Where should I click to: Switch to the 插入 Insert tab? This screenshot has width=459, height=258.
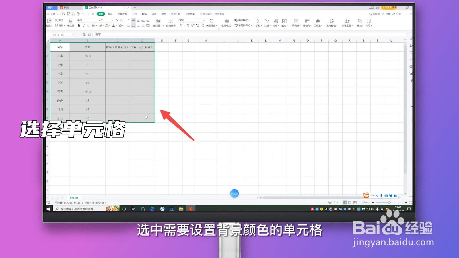pos(110,14)
